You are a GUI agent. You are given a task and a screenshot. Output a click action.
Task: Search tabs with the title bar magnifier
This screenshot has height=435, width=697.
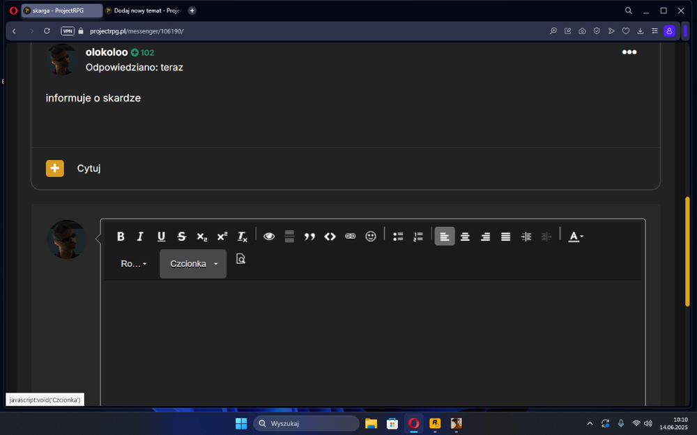629,10
